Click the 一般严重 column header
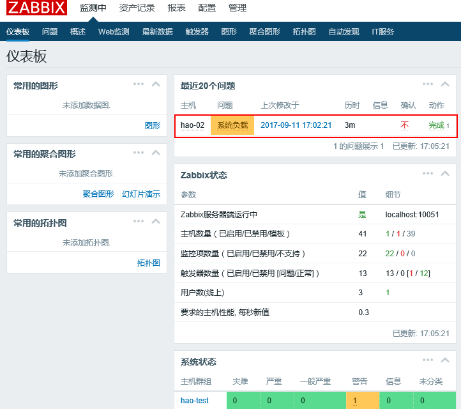 pos(315,382)
